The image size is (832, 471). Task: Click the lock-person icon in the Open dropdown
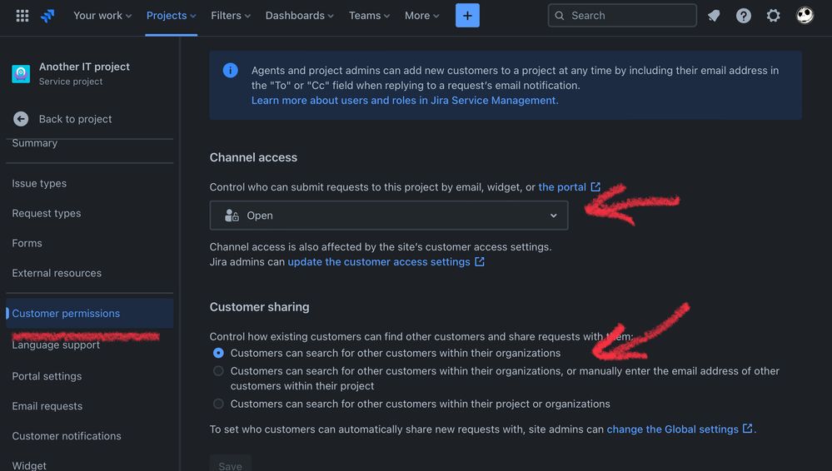click(x=232, y=216)
